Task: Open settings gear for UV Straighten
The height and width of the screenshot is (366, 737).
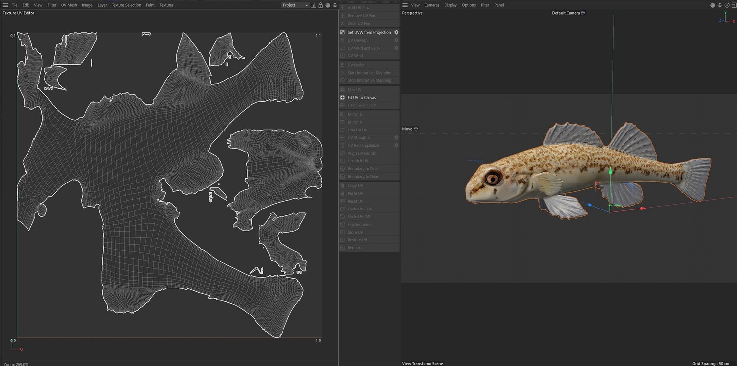Action: (x=396, y=138)
